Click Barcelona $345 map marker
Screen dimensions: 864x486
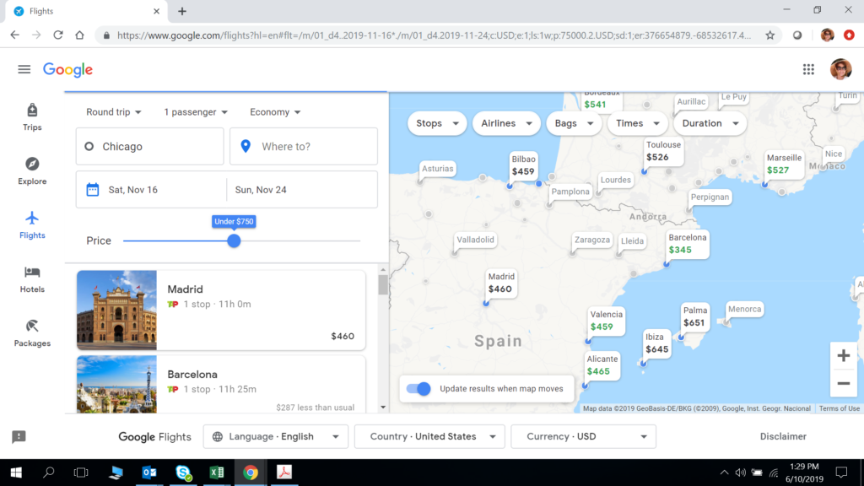point(687,244)
